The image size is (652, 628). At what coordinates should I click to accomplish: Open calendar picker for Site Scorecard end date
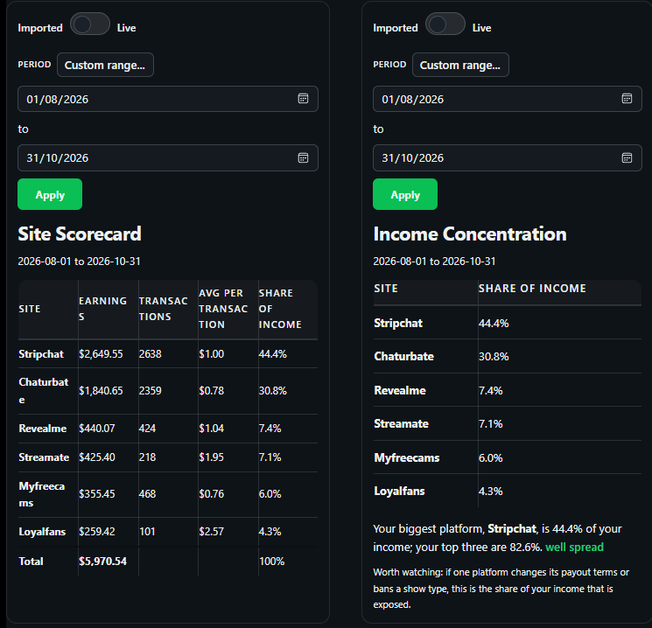pyautogui.click(x=303, y=158)
